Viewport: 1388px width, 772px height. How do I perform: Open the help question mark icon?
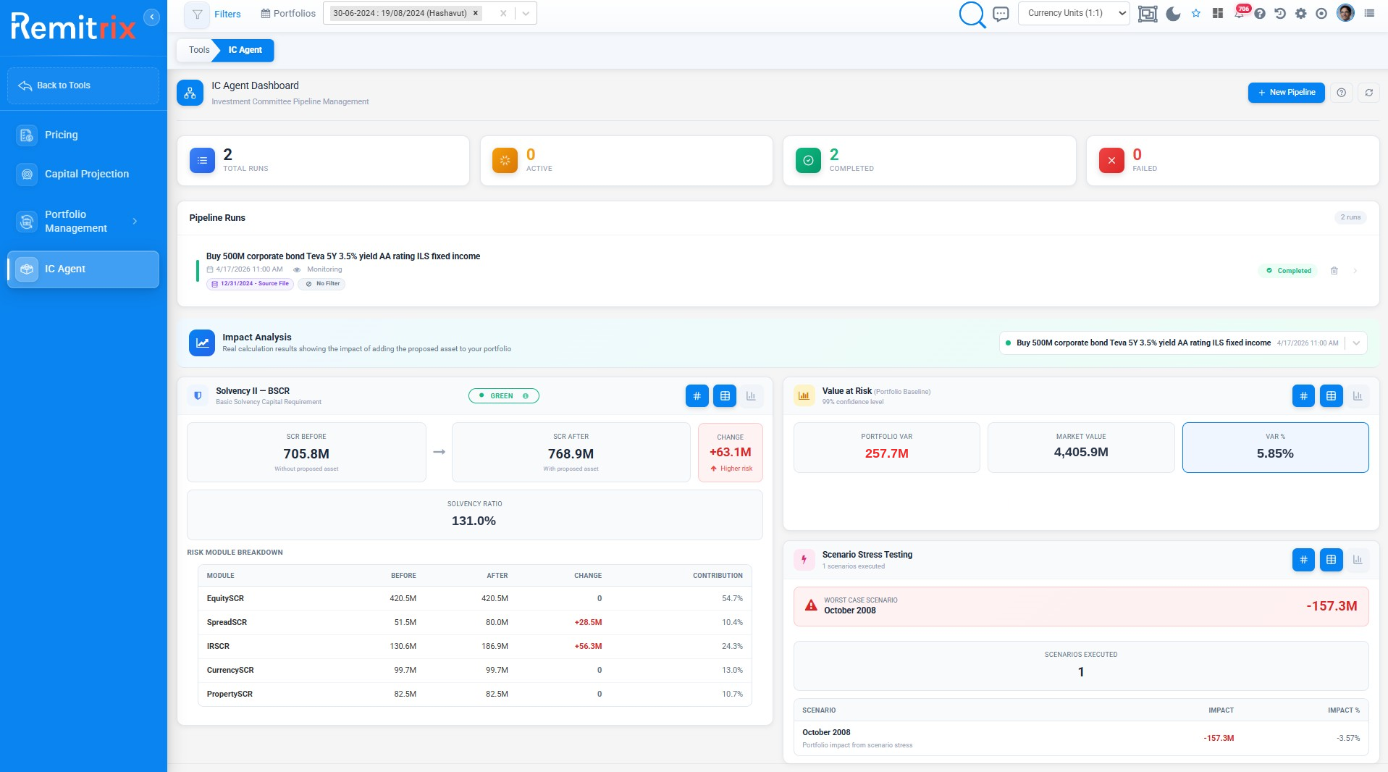coord(1260,14)
